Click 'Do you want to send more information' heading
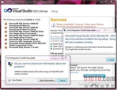The height and width of the screenshot is (90, 117). click(40, 65)
